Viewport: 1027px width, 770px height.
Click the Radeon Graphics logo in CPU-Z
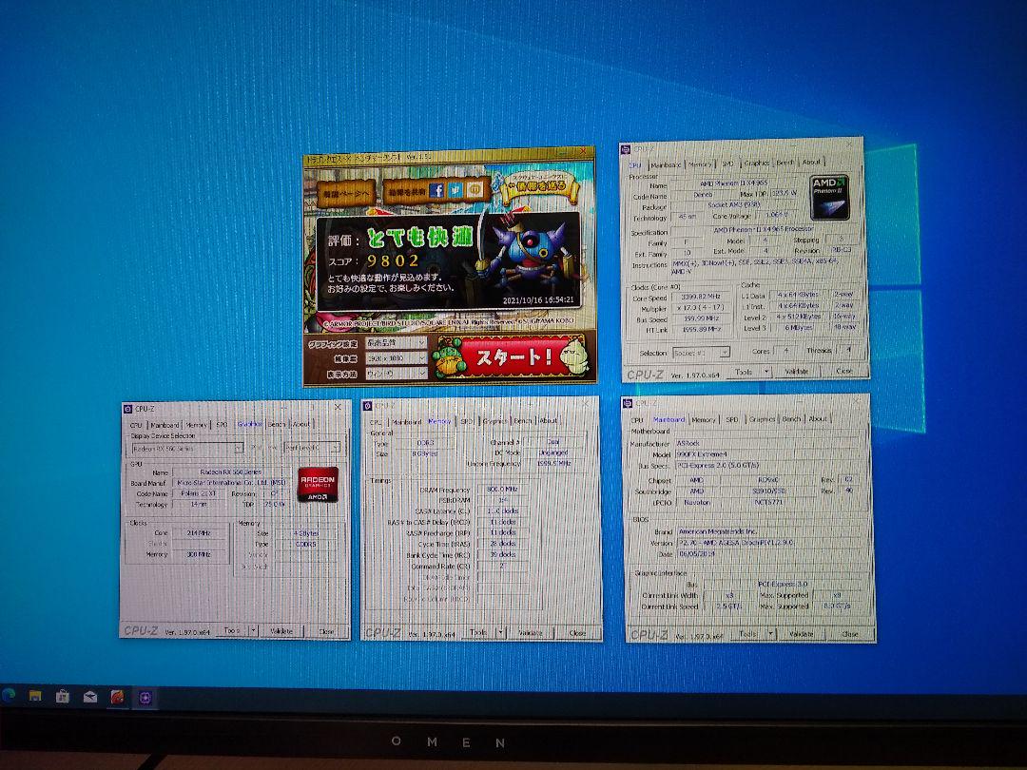[x=318, y=485]
